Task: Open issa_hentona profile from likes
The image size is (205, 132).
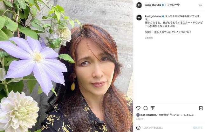Action: click(148, 115)
